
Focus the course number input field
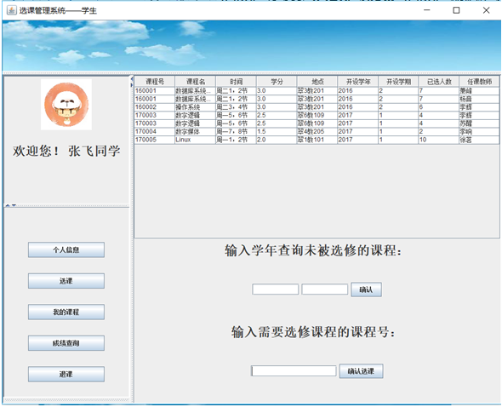click(294, 370)
